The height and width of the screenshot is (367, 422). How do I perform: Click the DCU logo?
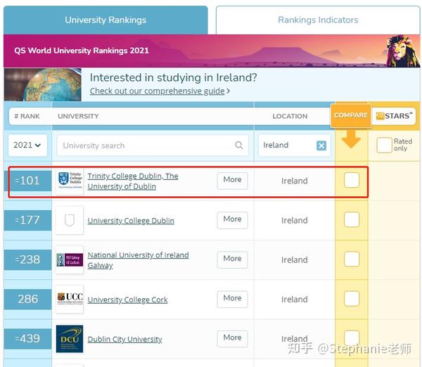coord(70,339)
